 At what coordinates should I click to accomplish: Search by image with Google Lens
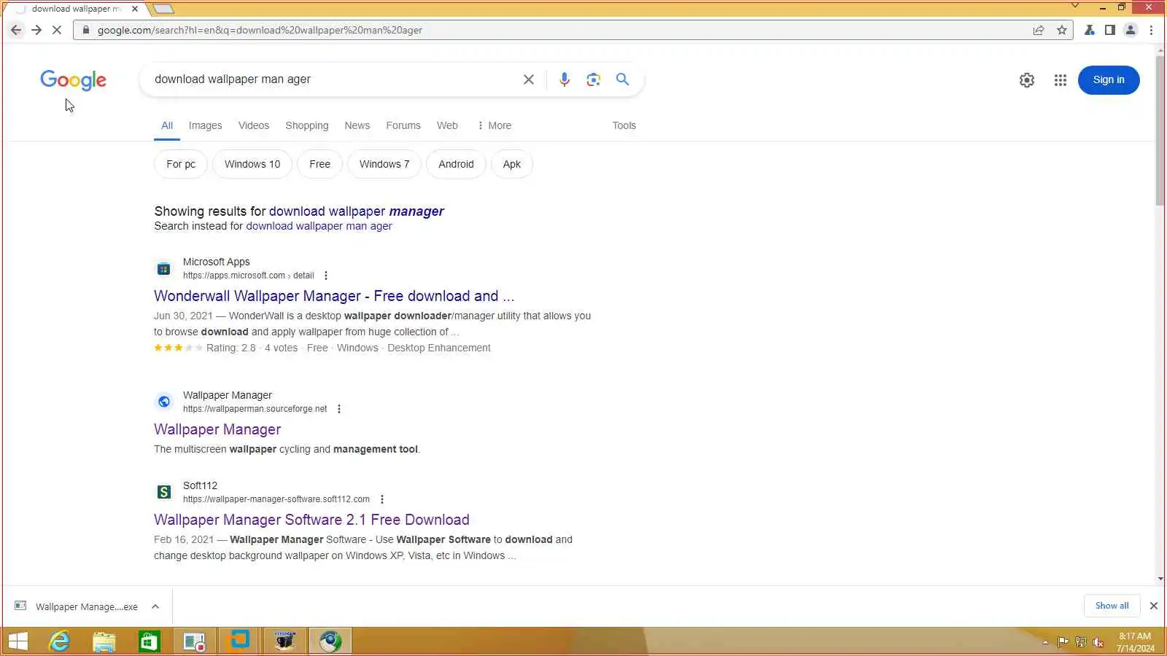coord(594,79)
